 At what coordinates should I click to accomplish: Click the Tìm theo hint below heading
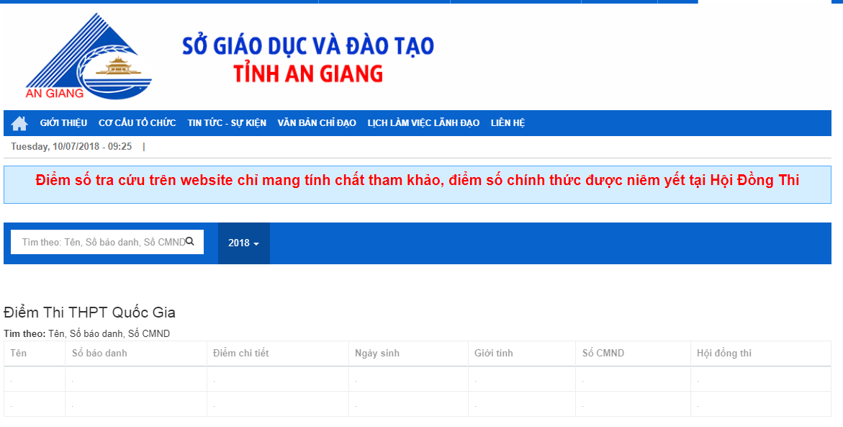coord(86,334)
